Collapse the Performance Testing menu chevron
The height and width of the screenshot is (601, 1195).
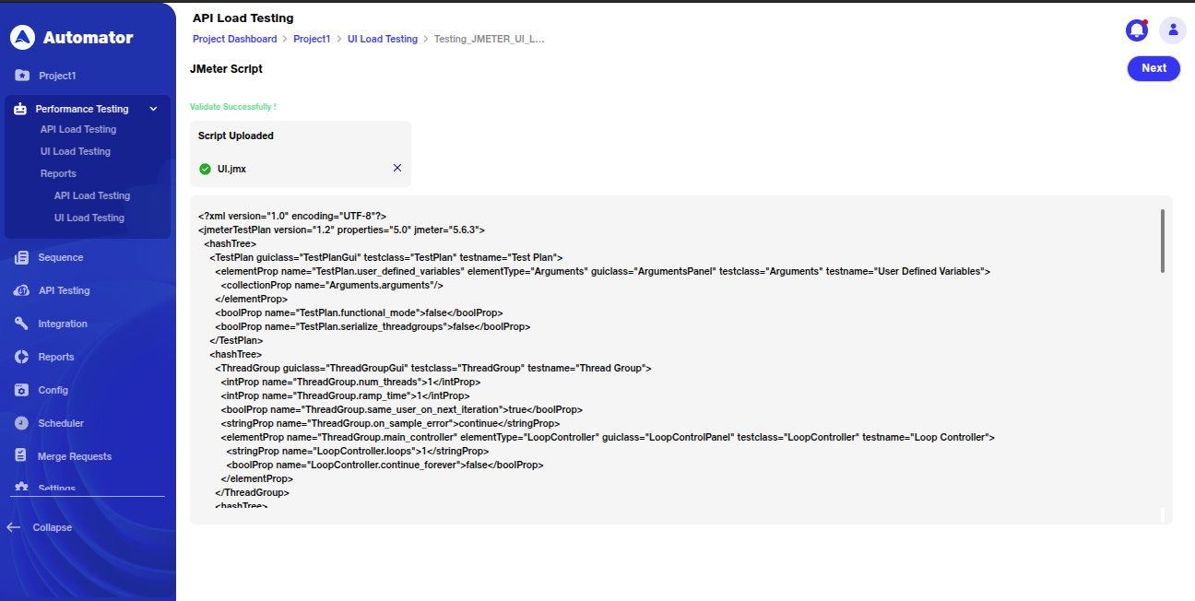tap(153, 109)
